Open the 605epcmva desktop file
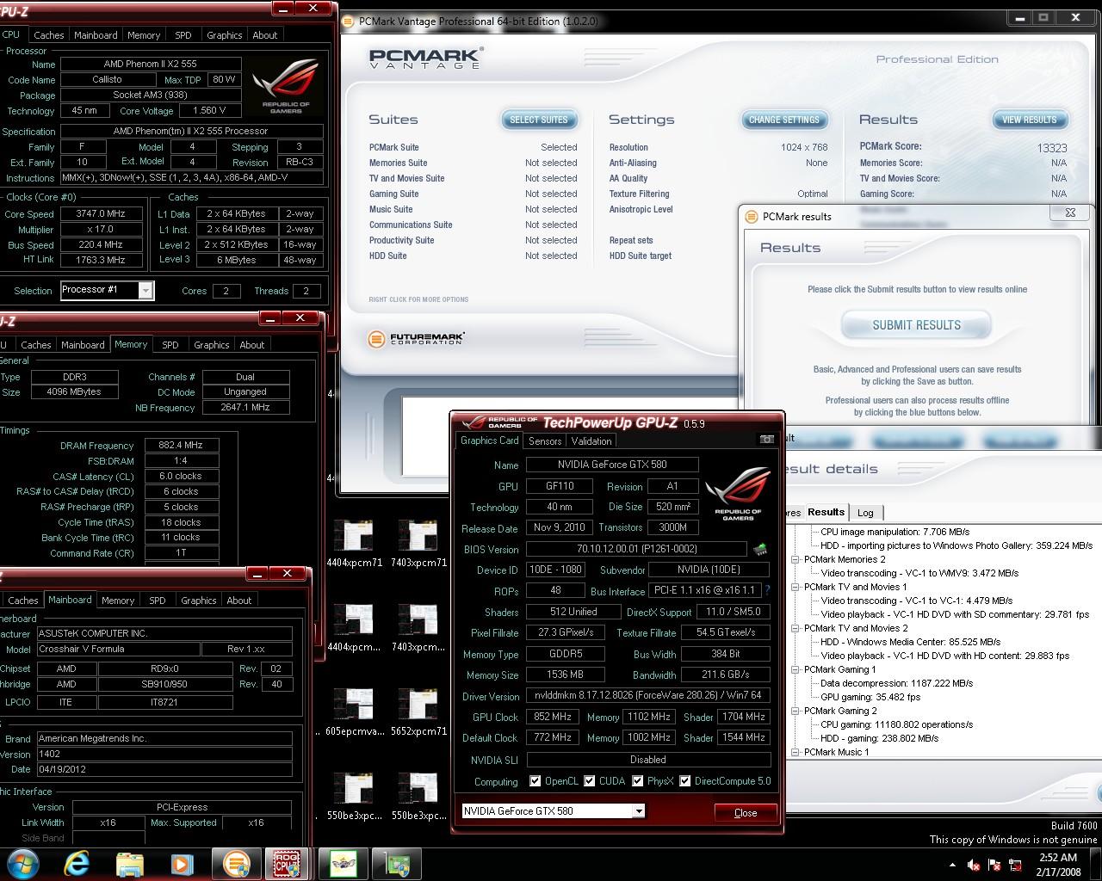 pos(354,712)
